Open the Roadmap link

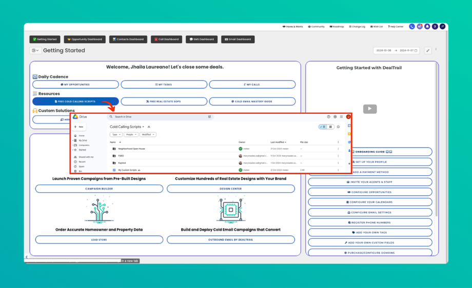click(337, 27)
